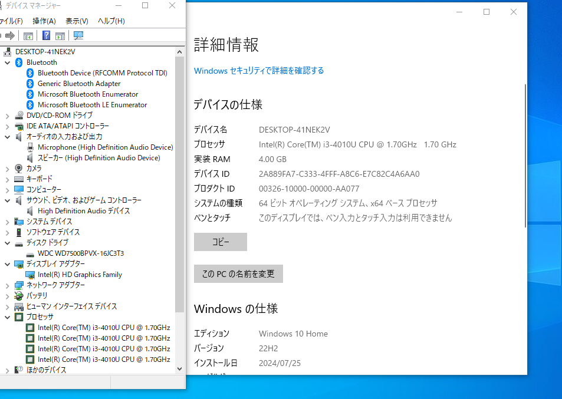Viewport: 562px width, 399px height.
Task: Click the 22H2 version value
Action: tap(268, 348)
